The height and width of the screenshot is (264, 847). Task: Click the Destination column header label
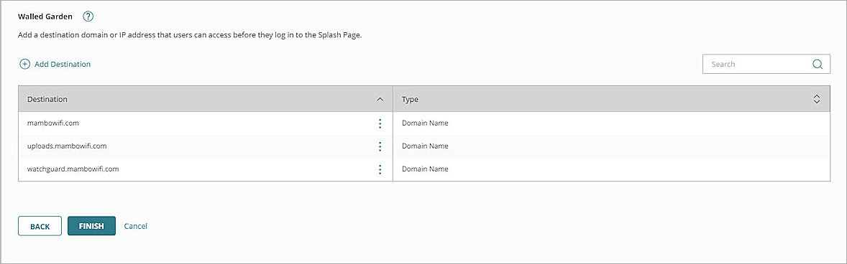47,100
